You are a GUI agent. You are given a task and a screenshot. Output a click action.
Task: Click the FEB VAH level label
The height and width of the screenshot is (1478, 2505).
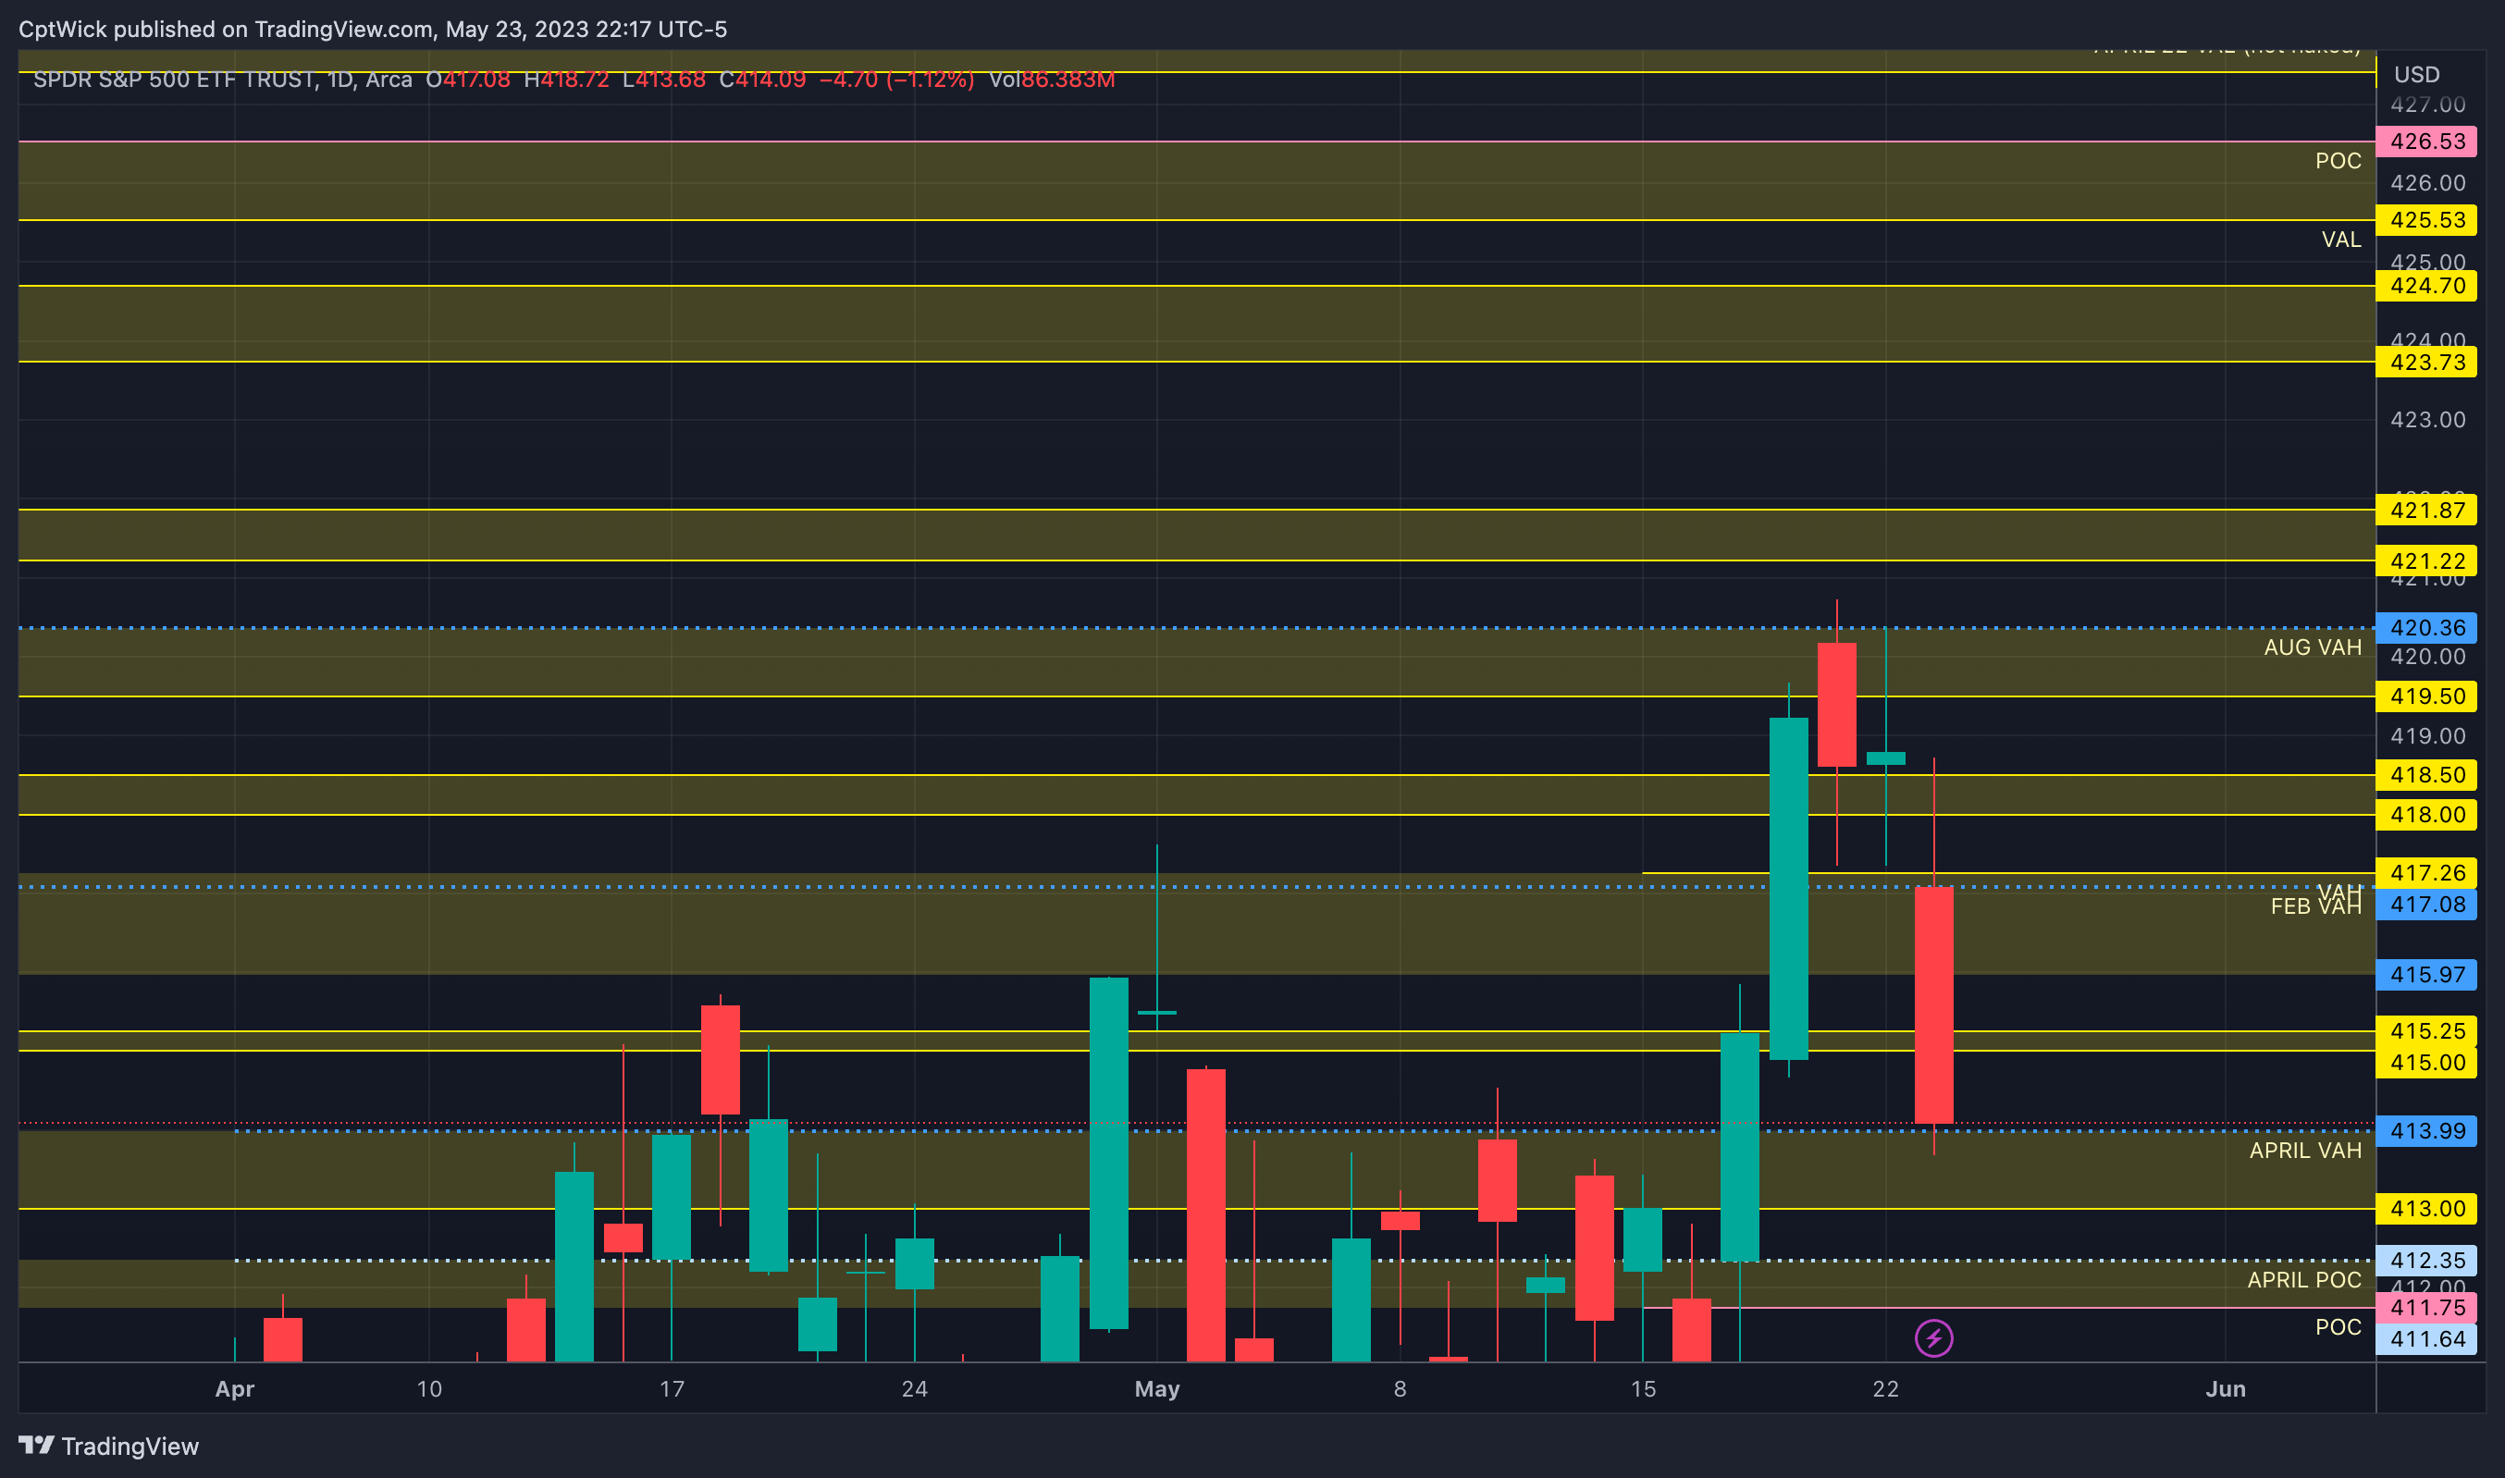(2314, 906)
